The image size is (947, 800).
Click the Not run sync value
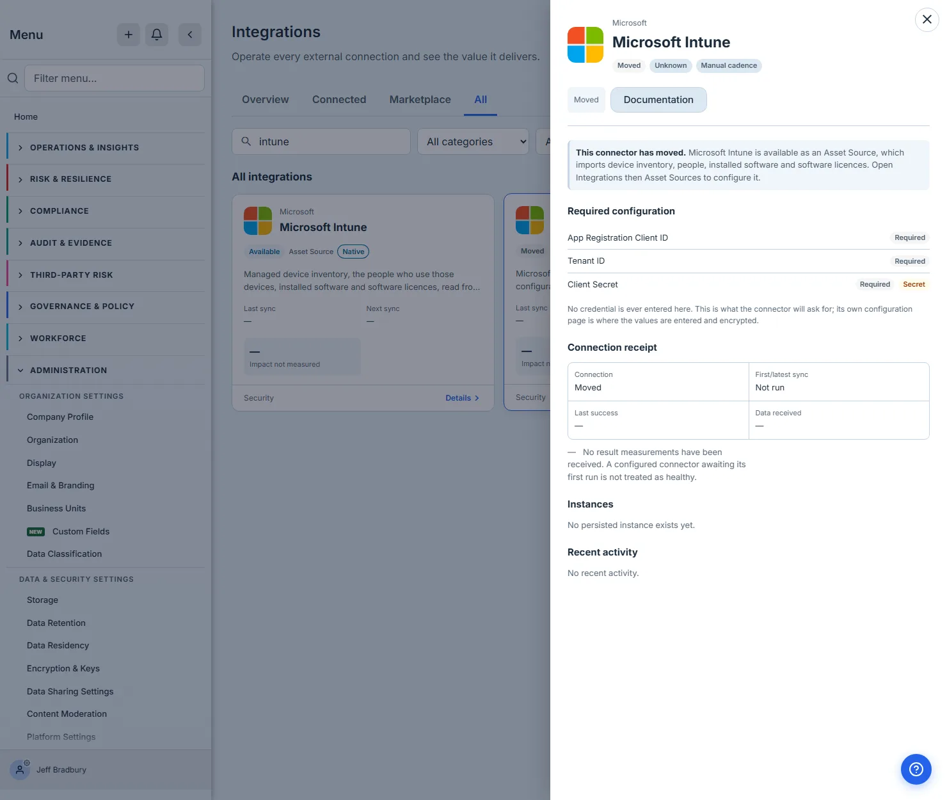(770, 388)
